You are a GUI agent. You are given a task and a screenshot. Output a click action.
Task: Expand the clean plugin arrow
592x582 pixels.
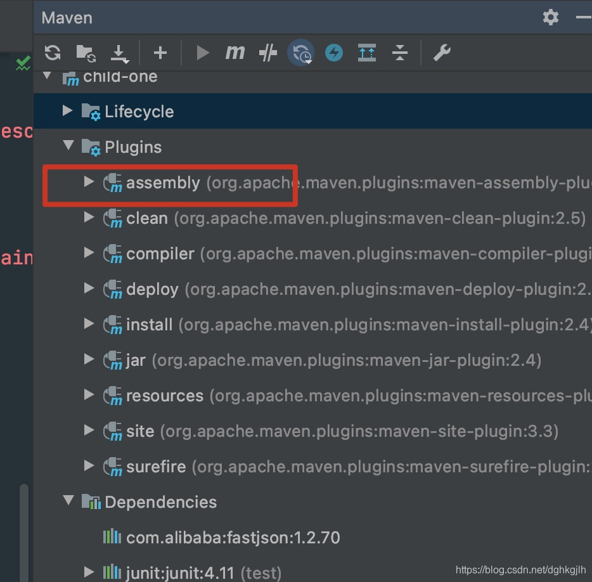[89, 217]
